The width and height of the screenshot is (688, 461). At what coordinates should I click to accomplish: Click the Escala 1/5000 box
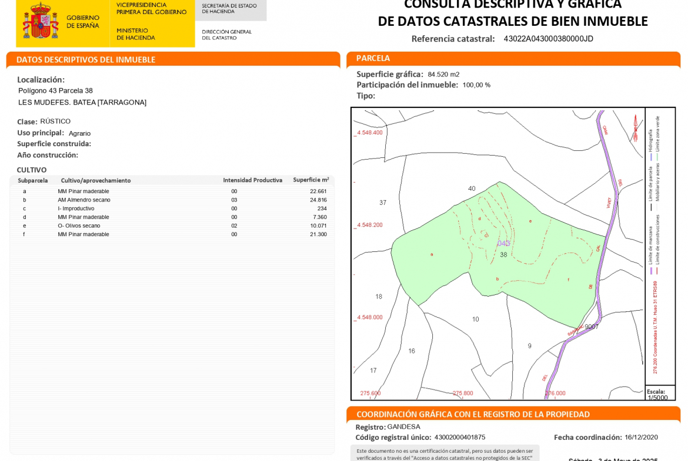pos(659,394)
